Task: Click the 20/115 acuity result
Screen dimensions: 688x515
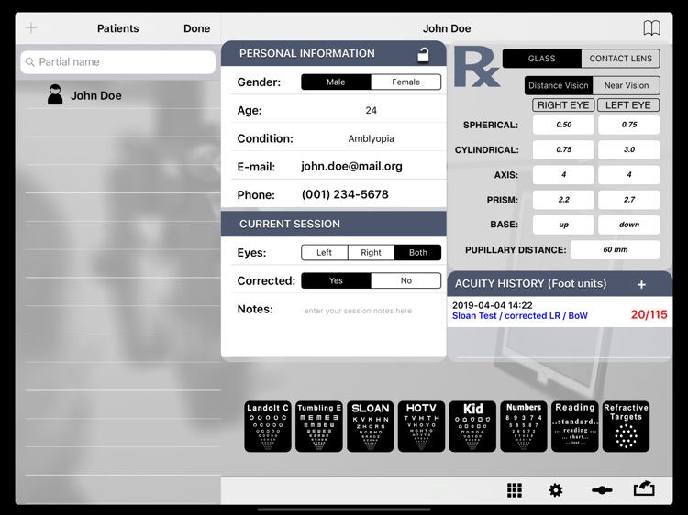Action: coord(649,314)
